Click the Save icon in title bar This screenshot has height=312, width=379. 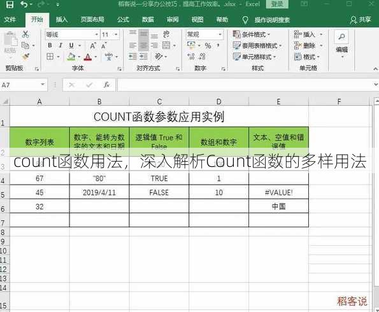point(10,4)
